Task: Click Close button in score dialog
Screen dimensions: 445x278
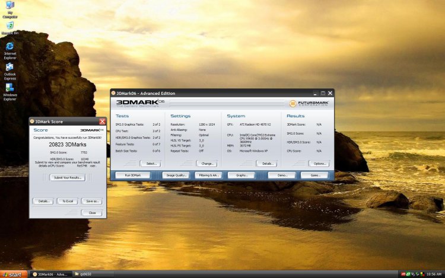Action: coord(92,213)
